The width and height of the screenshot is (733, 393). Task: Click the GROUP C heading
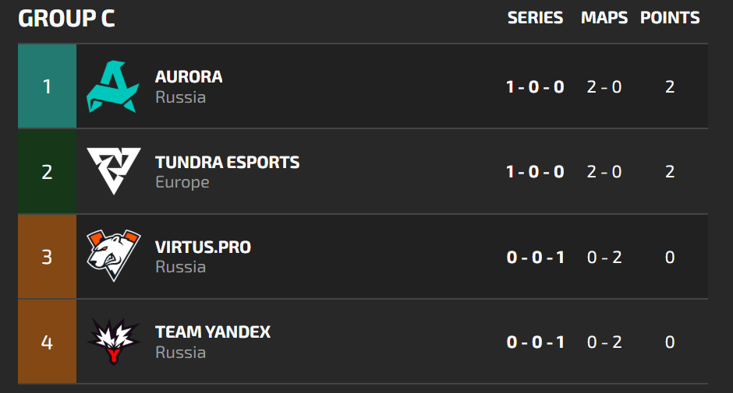click(x=66, y=19)
